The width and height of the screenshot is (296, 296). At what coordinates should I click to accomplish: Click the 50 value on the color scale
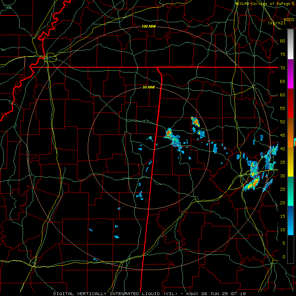[x=283, y=122]
